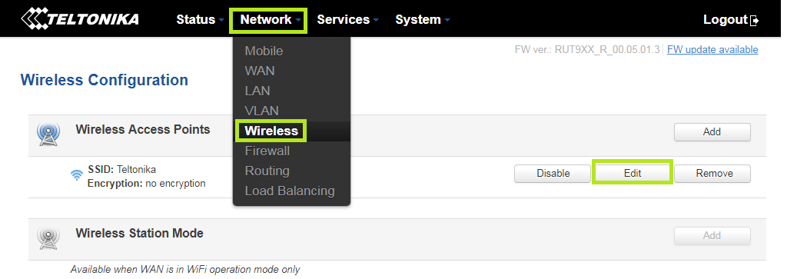Go to the LAN menu item

(257, 91)
